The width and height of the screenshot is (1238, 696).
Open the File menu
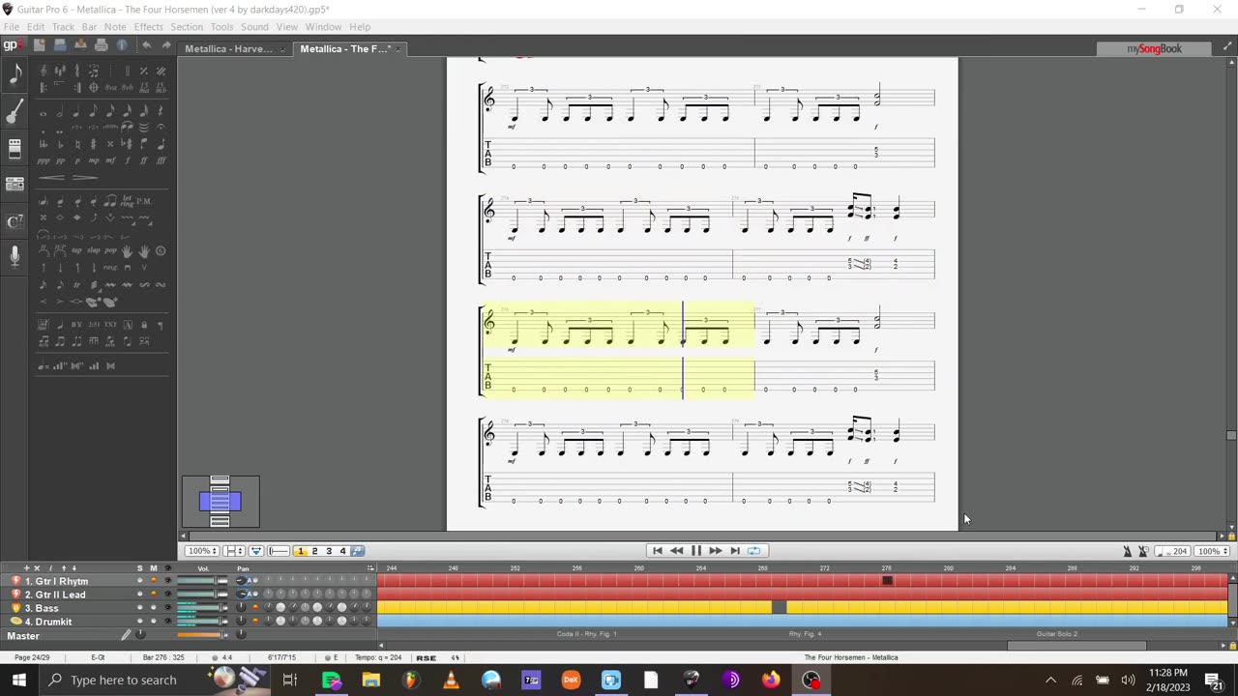pos(12,27)
